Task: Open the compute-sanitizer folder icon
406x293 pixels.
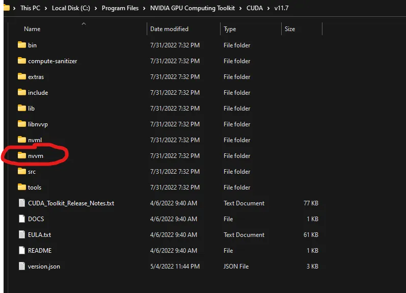Action: (22, 61)
